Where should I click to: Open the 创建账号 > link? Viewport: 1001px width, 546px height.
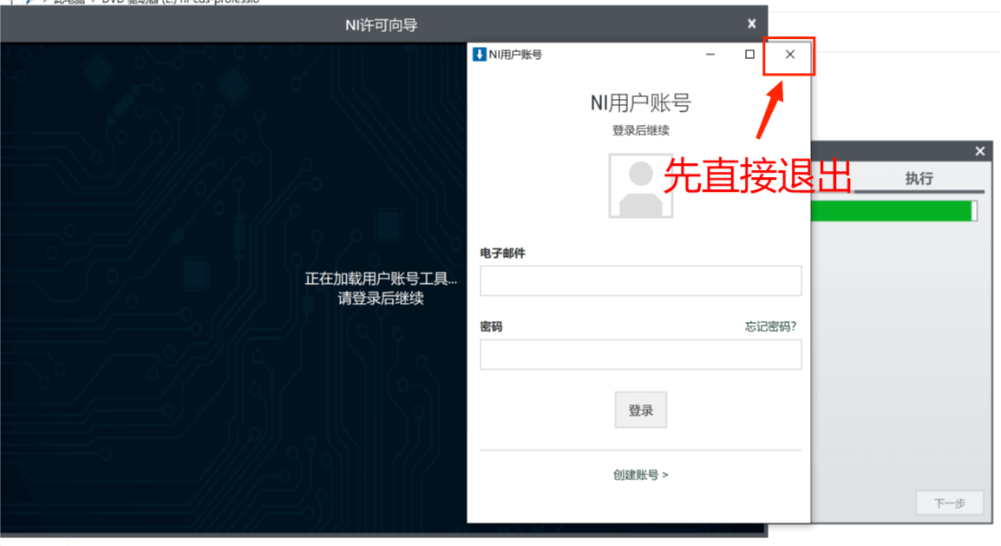(640, 475)
